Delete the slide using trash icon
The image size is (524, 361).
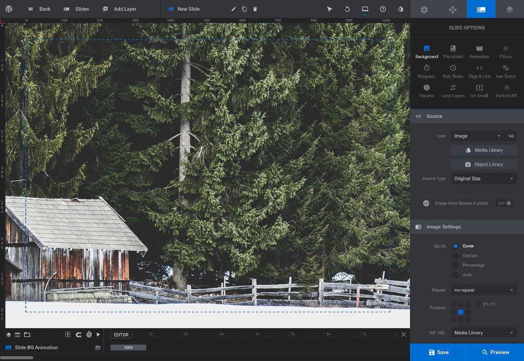(255, 9)
